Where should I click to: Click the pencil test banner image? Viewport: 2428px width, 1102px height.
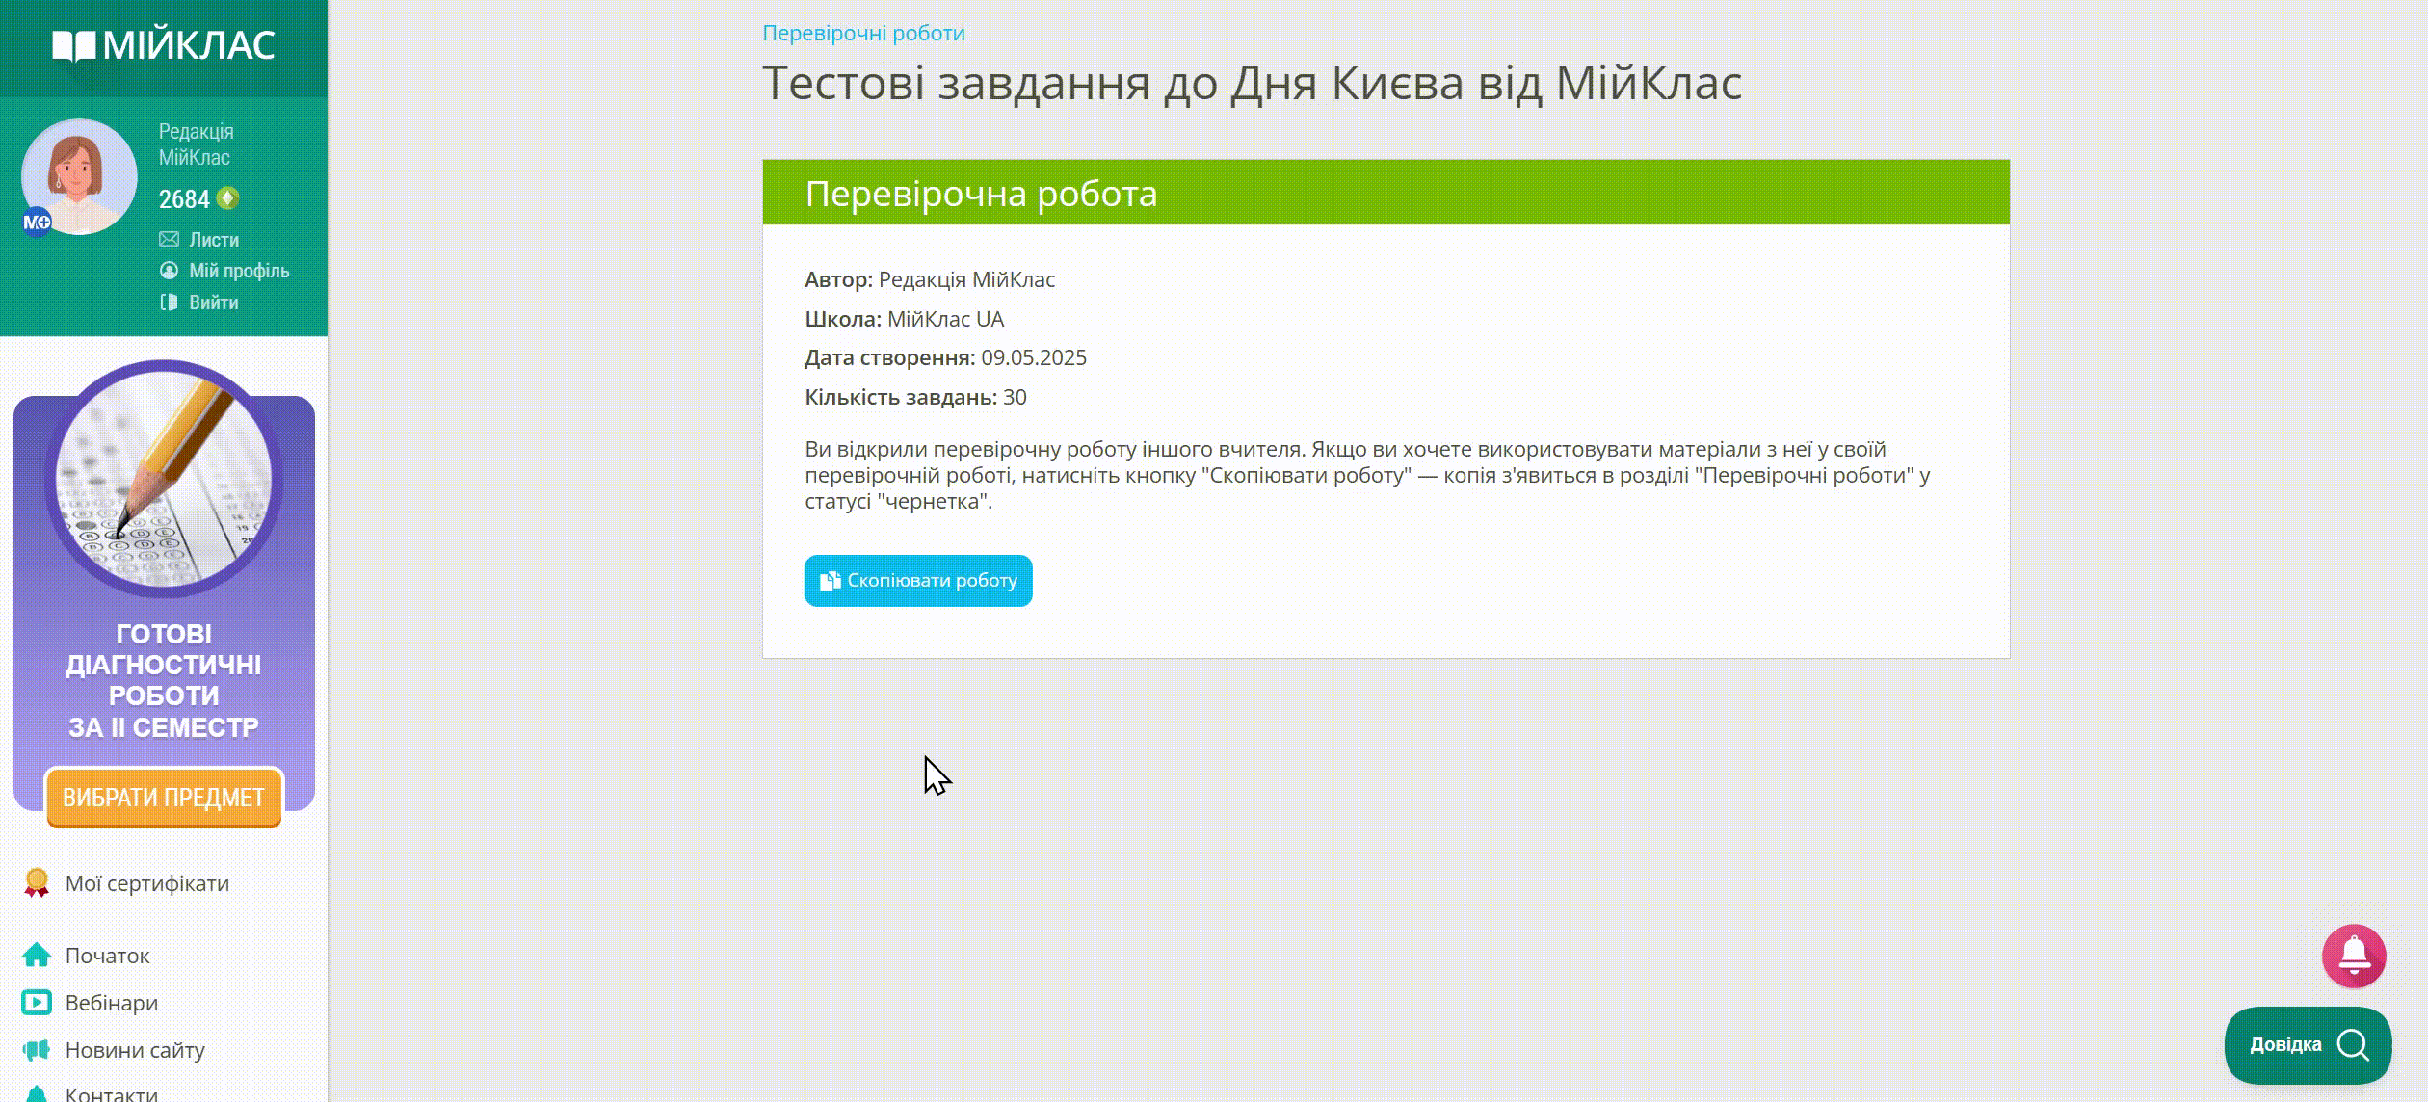(164, 479)
